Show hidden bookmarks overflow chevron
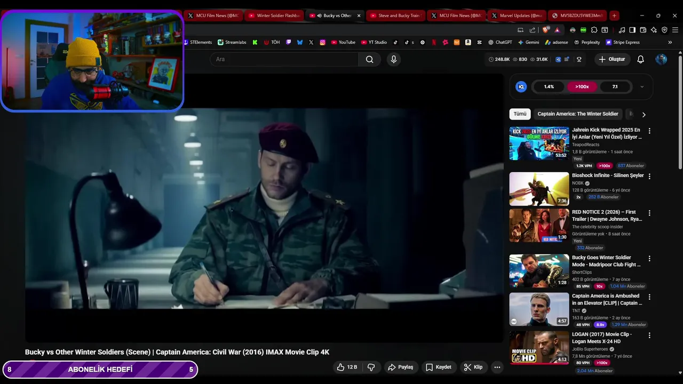Screen dimensions: 683x384 (670, 42)
